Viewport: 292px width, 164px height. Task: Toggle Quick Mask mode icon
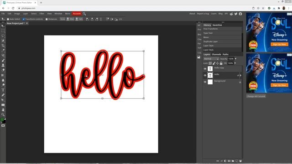click(x=3, y=126)
